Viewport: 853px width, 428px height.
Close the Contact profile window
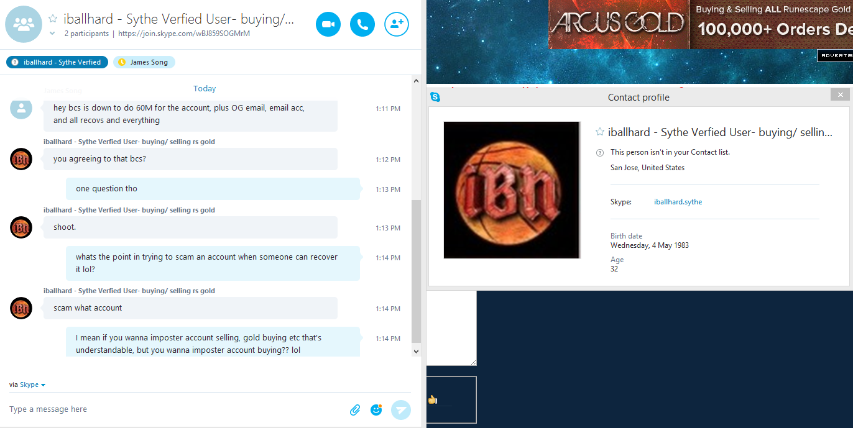(x=840, y=94)
